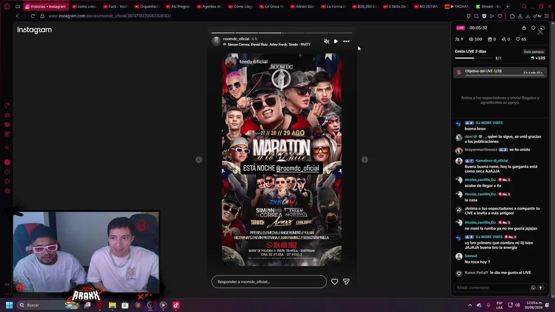Click the heart icon in the browser toolbar
The image size is (555, 312).
500,16
